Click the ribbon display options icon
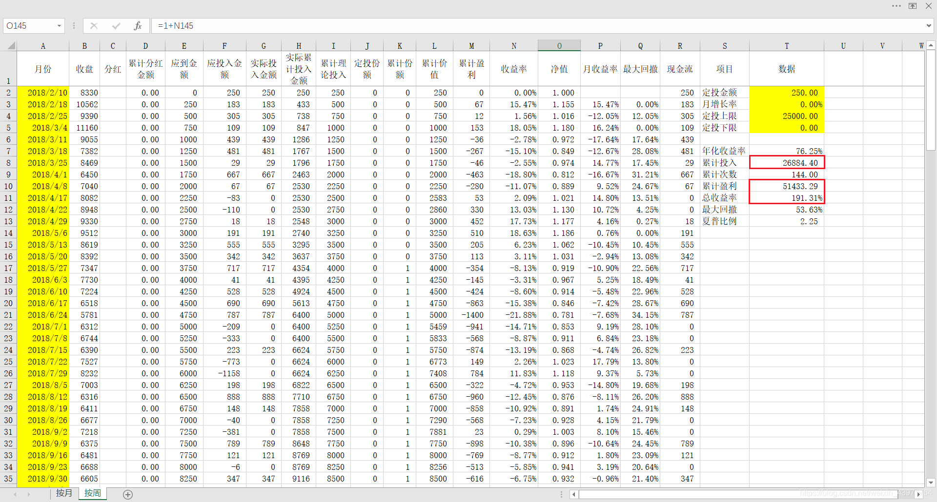The height and width of the screenshot is (502, 937). point(913,6)
